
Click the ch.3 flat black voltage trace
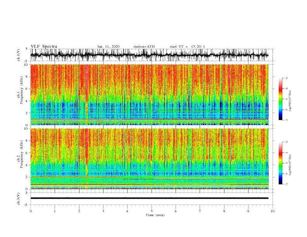(x=149, y=198)
